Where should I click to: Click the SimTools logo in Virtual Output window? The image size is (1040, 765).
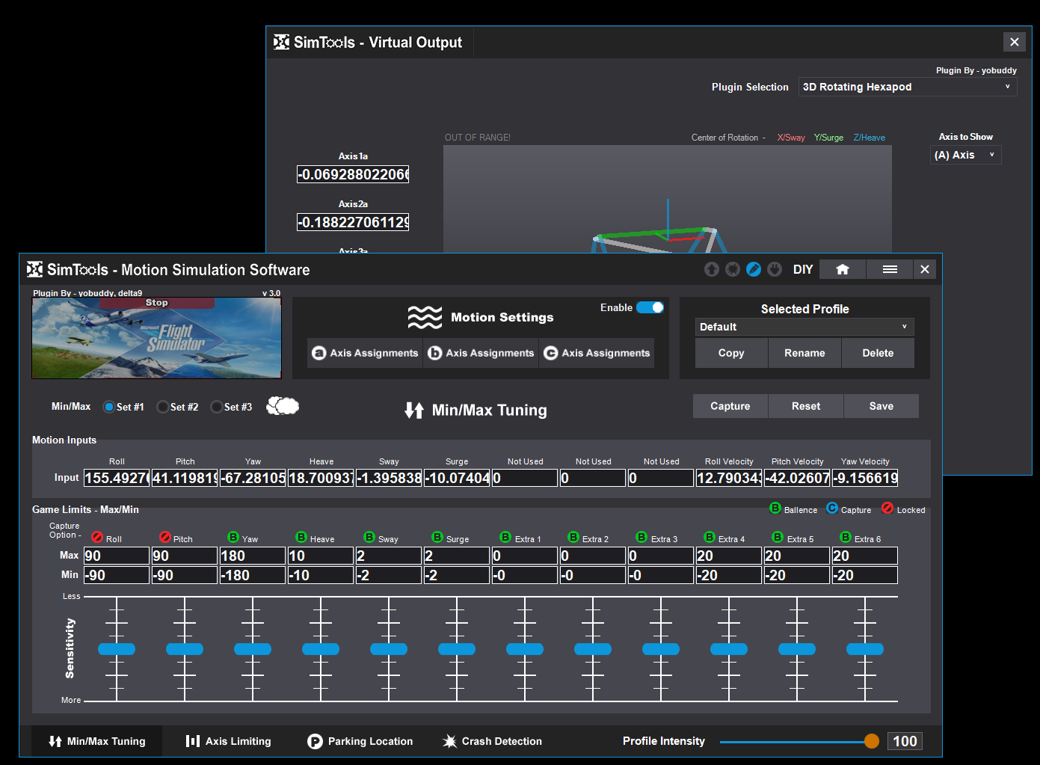[281, 42]
